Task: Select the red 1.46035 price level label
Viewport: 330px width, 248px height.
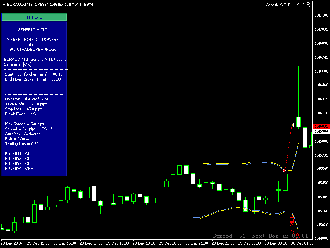Action: pos(321,126)
